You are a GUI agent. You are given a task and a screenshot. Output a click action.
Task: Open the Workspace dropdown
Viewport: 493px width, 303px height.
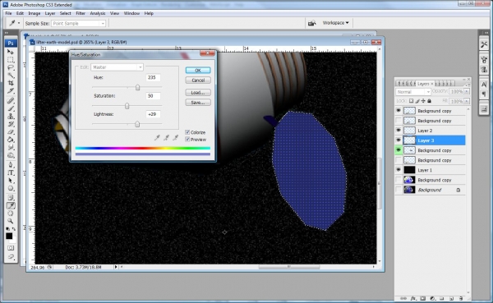336,23
